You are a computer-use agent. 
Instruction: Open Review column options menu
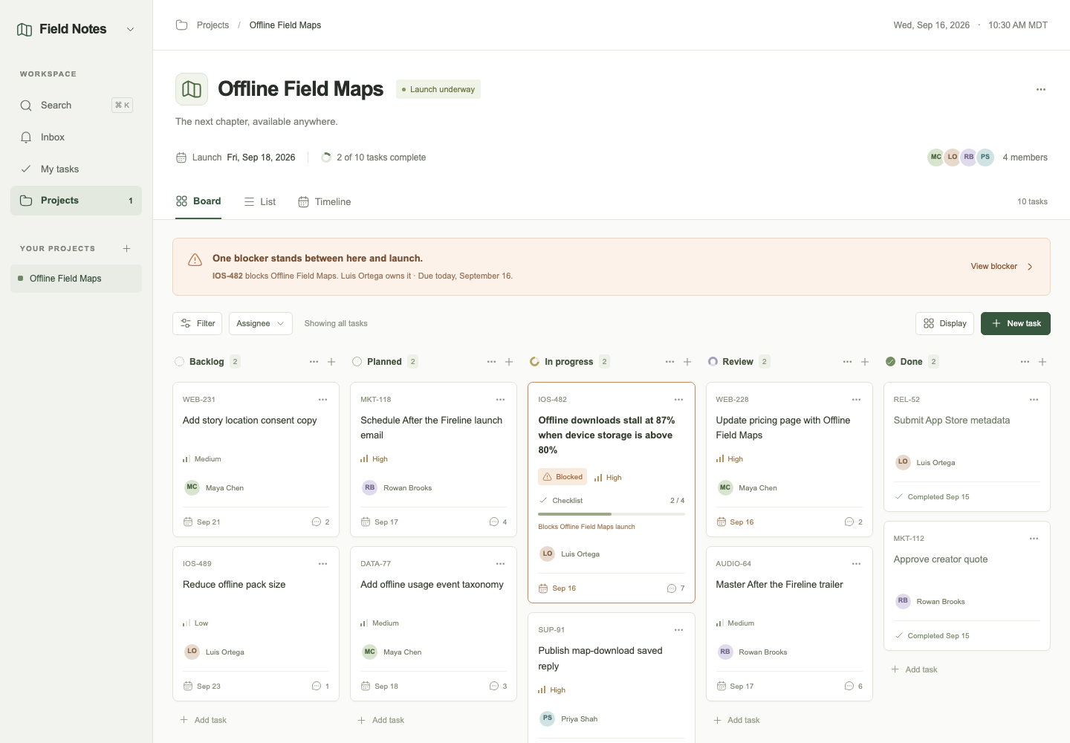[x=847, y=362]
